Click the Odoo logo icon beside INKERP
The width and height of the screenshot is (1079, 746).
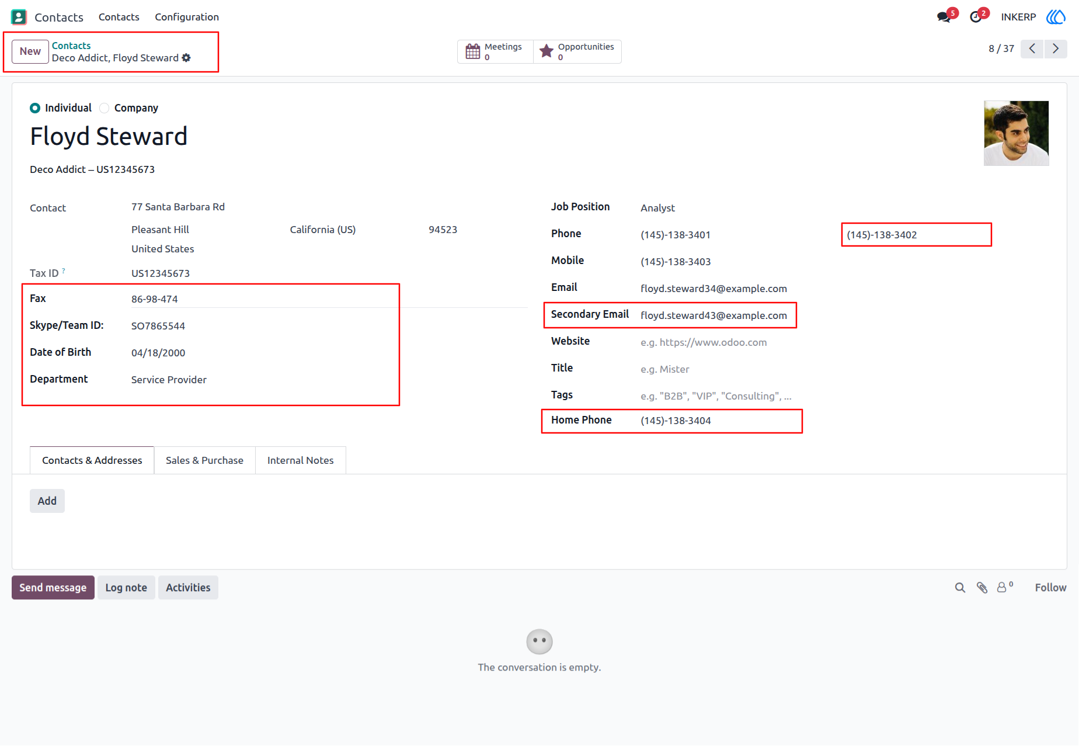pyautogui.click(x=1056, y=17)
